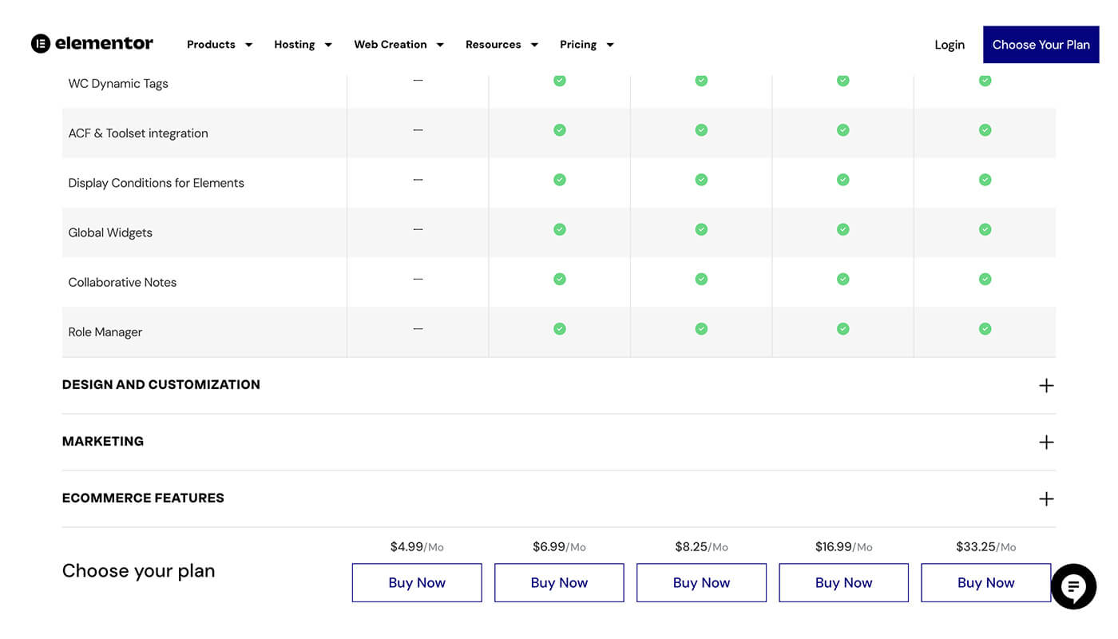1118x639 pixels.
Task: Click Display Conditions for Elements label
Action: coord(156,183)
